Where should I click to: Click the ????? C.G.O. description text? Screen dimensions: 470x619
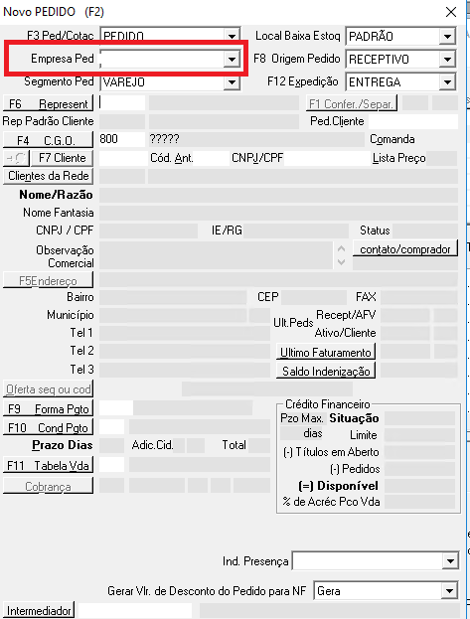click(164, 139)
